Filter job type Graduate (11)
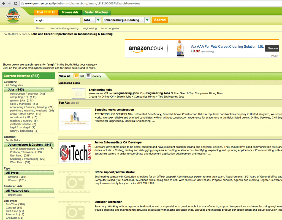The width and height of the screenshot is (282, 220). pos(14,218)
